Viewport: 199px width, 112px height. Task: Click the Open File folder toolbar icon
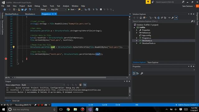point(19,10)
